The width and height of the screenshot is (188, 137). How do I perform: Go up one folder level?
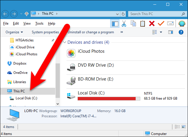click(x=27, y=14)
